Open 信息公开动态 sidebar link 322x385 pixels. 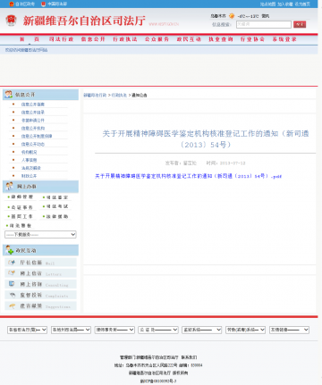[x=33, y=144]
